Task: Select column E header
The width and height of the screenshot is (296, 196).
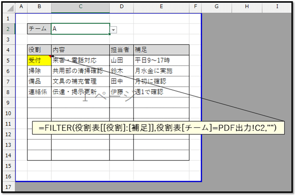Action: coord(161,7)
